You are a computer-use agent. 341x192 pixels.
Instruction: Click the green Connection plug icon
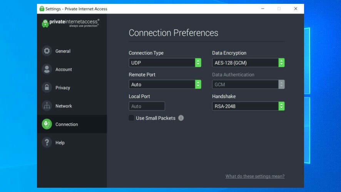tap(47, 124)
